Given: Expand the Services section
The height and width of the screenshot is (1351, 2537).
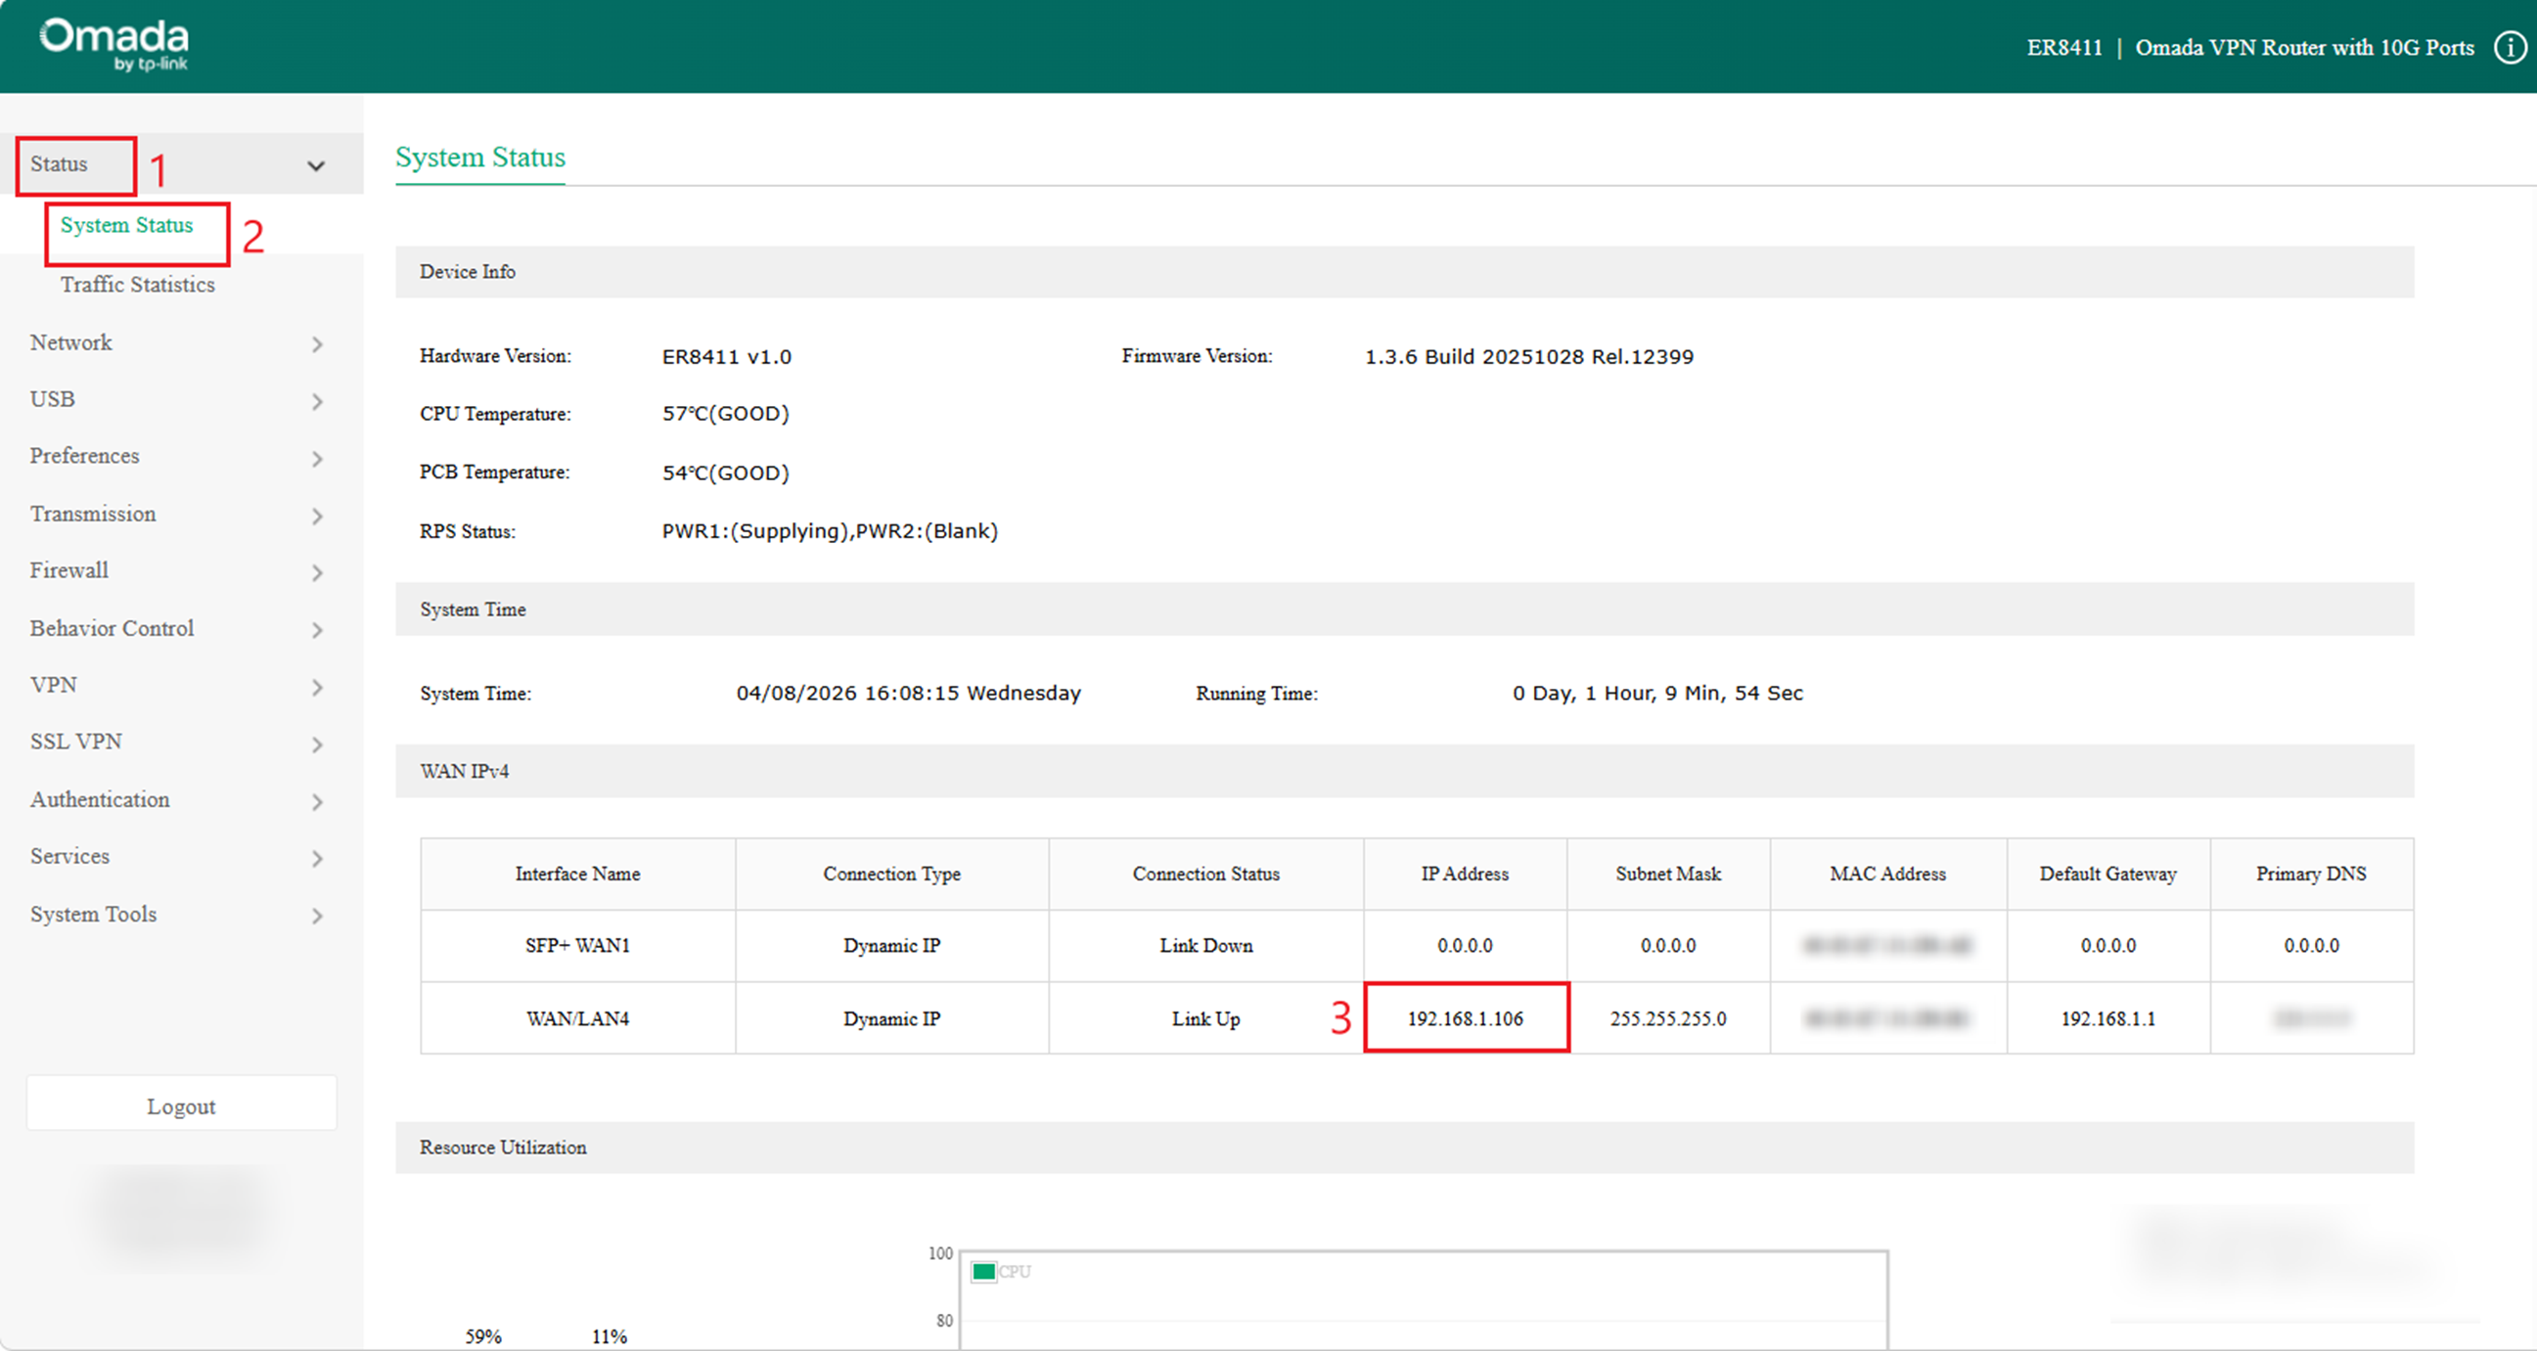Looking at the screenshot, I should (317, 859).
